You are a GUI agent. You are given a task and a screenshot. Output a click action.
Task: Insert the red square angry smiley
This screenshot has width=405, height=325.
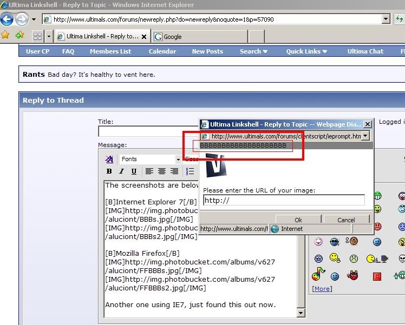377,276
